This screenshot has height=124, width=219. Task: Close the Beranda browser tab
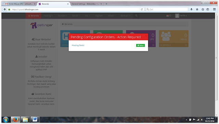pyautogui.click(x=68, y=4)
